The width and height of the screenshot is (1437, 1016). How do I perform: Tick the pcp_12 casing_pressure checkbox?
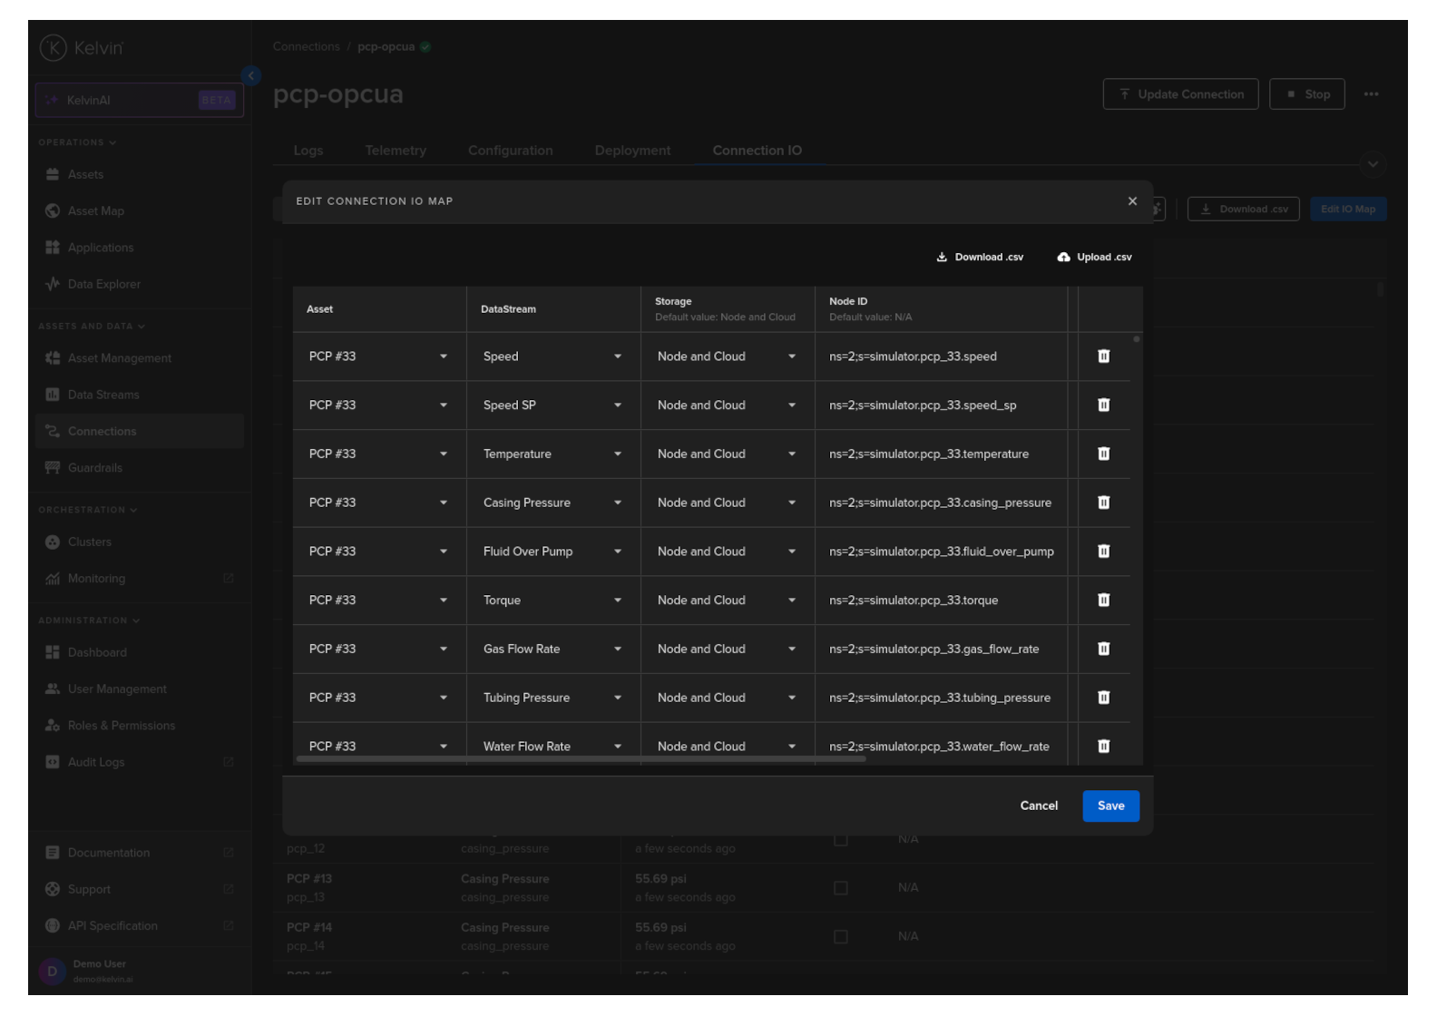click(841, 840)
